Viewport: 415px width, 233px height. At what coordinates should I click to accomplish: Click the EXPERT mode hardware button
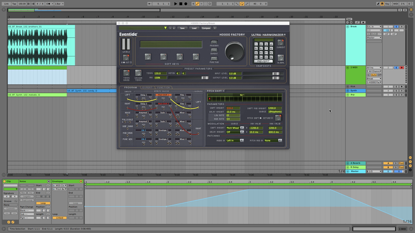(x=214, y=50)
